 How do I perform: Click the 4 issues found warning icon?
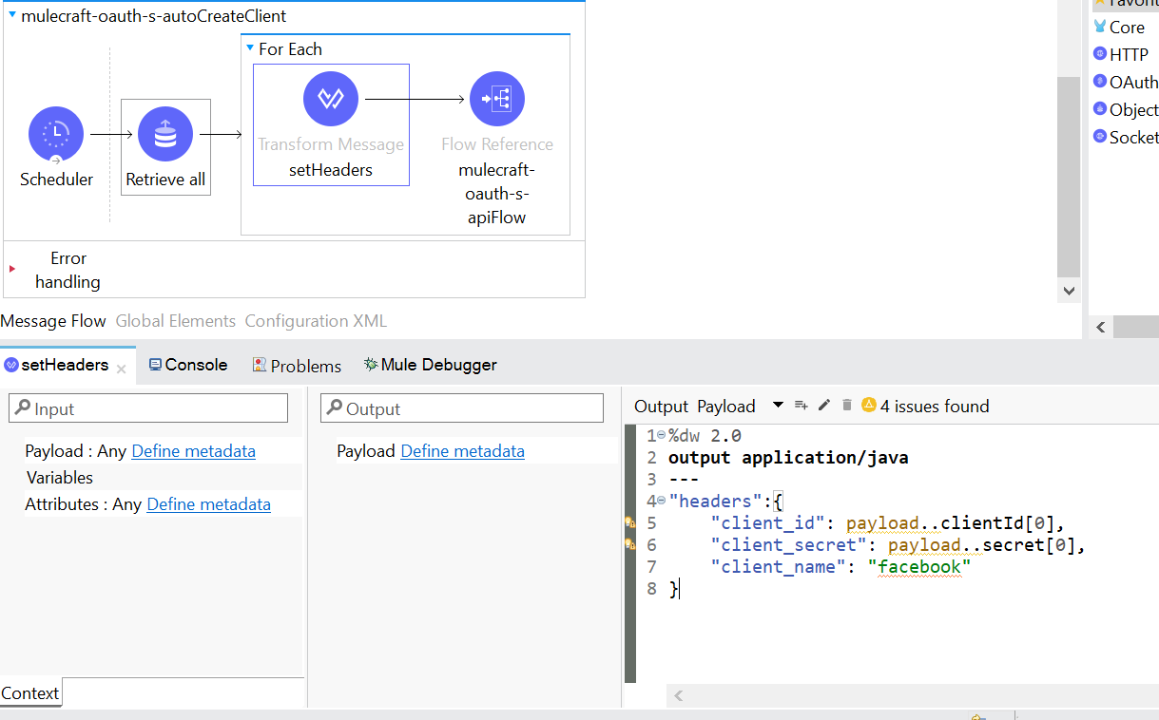(868, 406)
